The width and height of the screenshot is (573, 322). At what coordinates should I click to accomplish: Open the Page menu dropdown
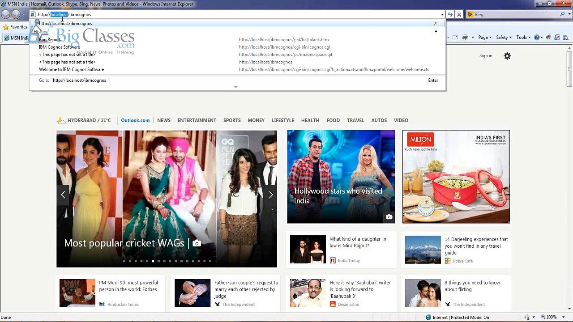(x=484, y=38)
